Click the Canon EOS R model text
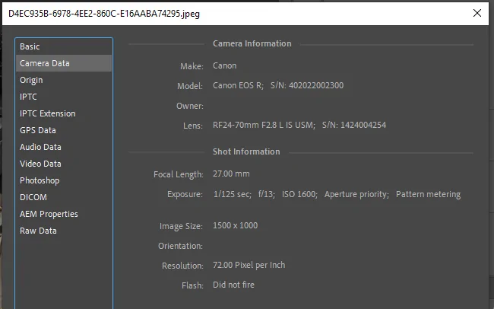 (x=237, y=85)
